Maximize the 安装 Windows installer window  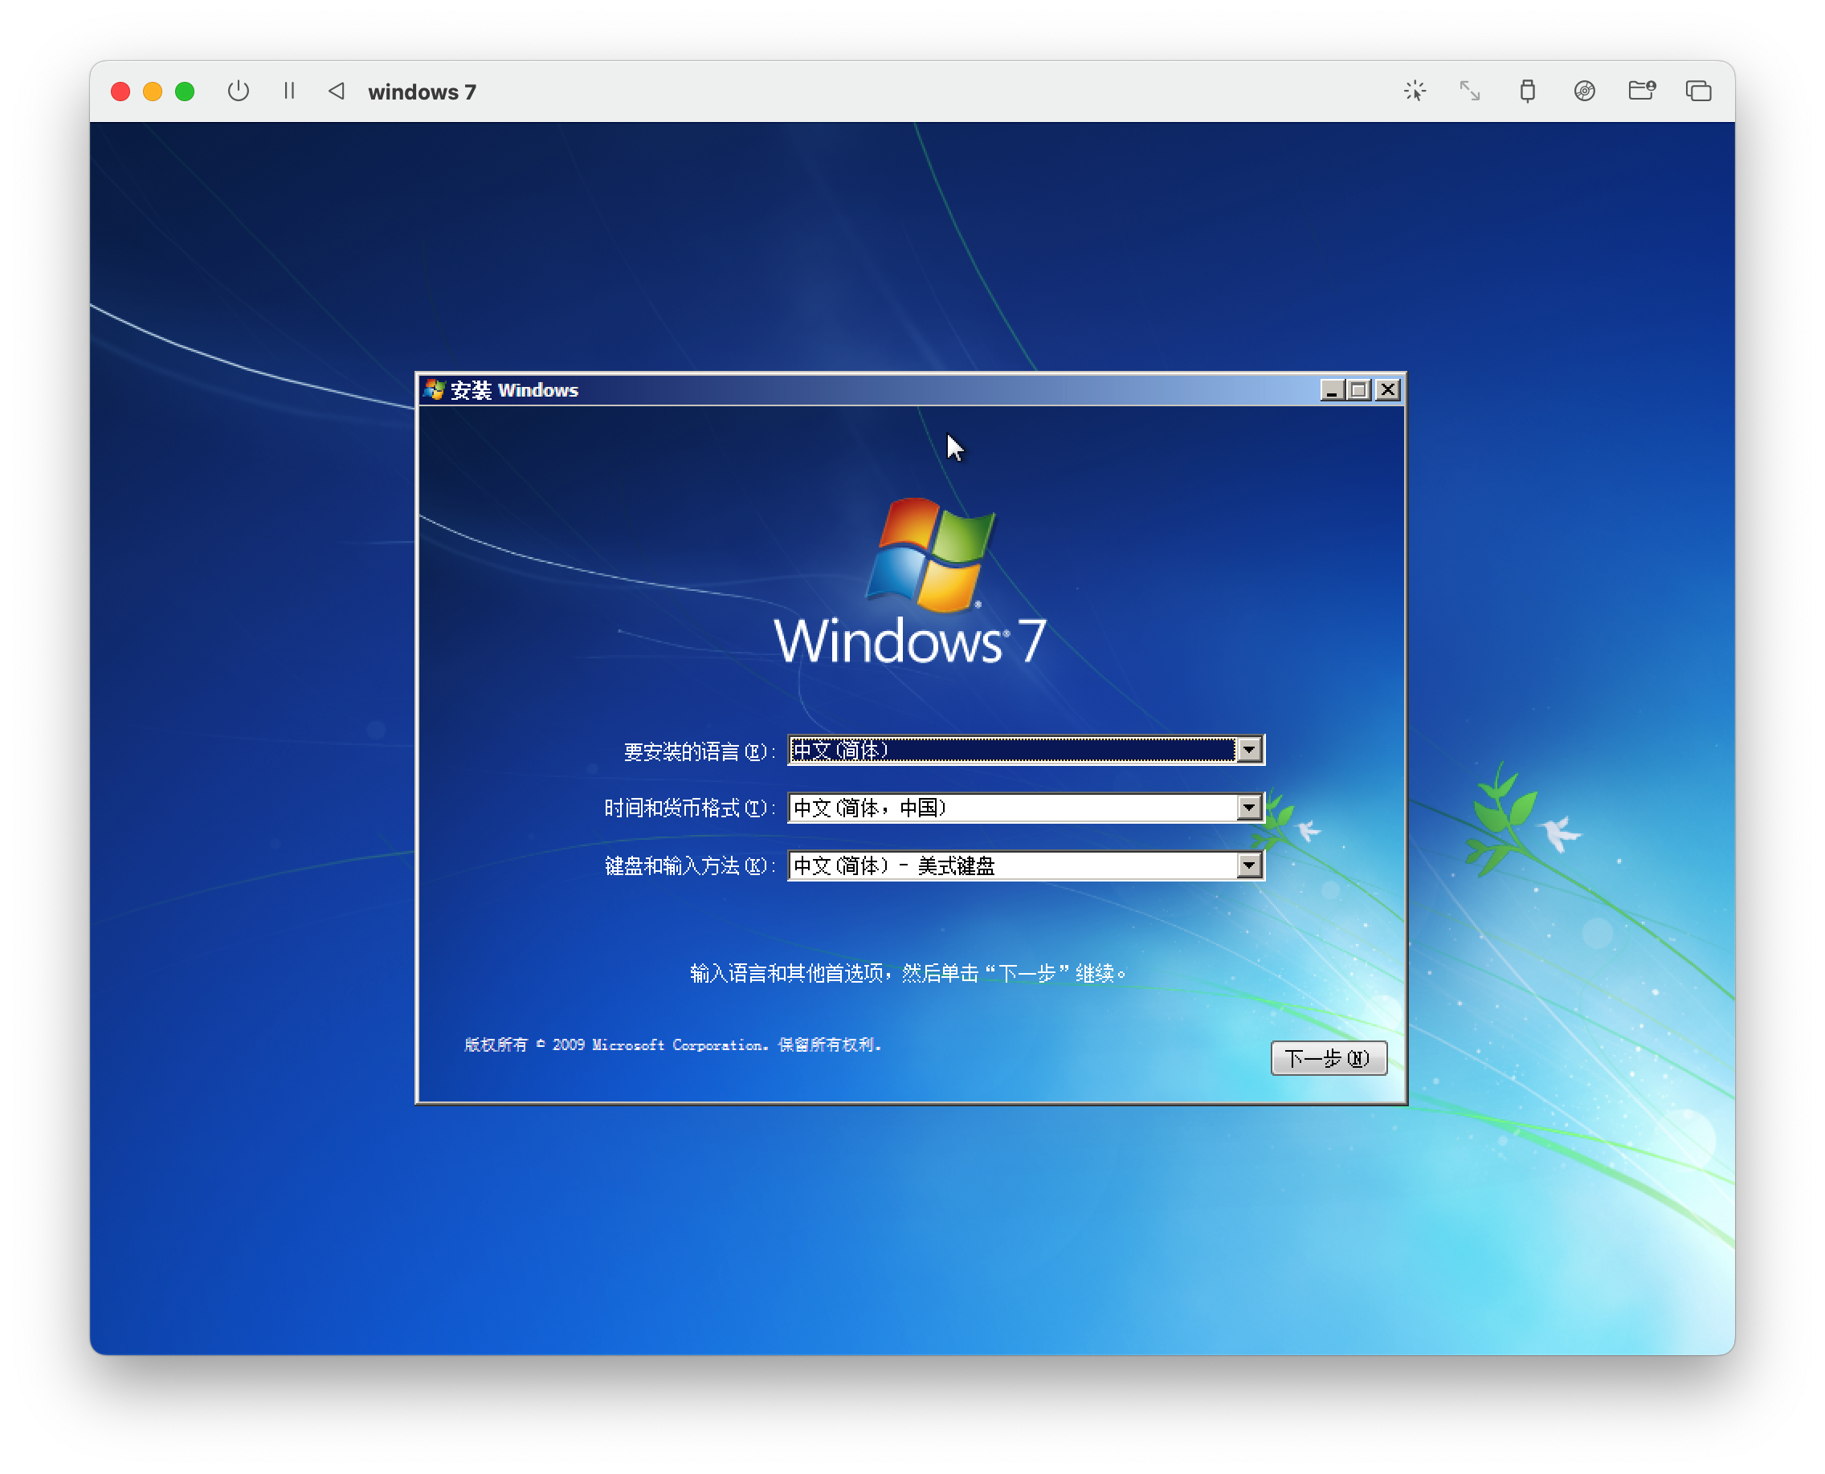(1358, 389)
